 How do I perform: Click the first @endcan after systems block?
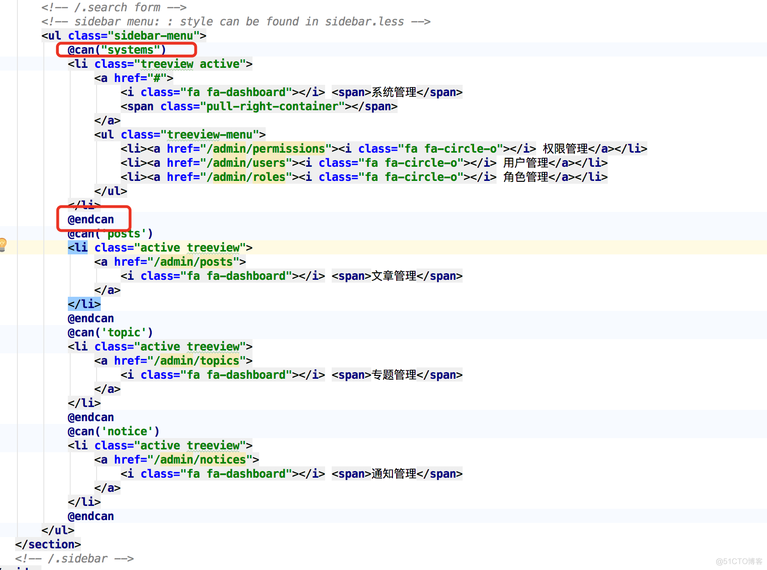tap(91, 220)
